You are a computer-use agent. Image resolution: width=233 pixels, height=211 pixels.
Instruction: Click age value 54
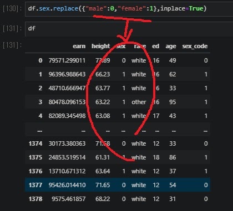(173, 185)
